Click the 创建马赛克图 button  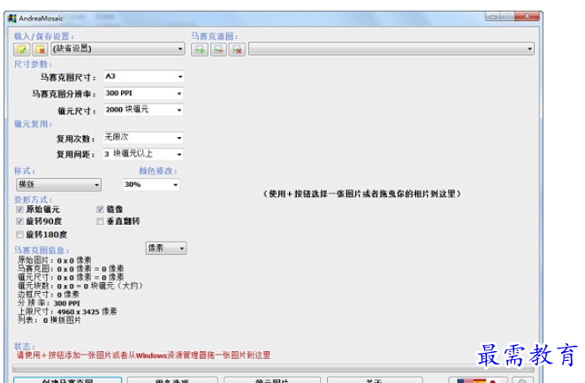point(67,380)
